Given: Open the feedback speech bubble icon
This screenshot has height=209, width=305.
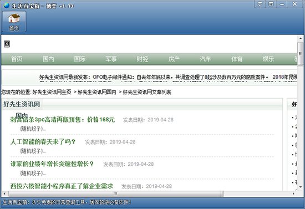Looking at the screenshot, I should [260, 4].
